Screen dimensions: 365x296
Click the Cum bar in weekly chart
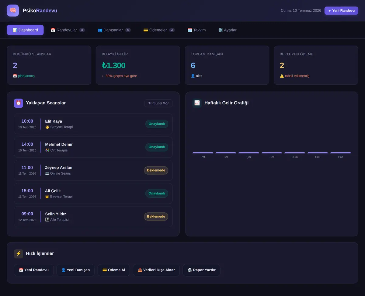coord(295,153)
